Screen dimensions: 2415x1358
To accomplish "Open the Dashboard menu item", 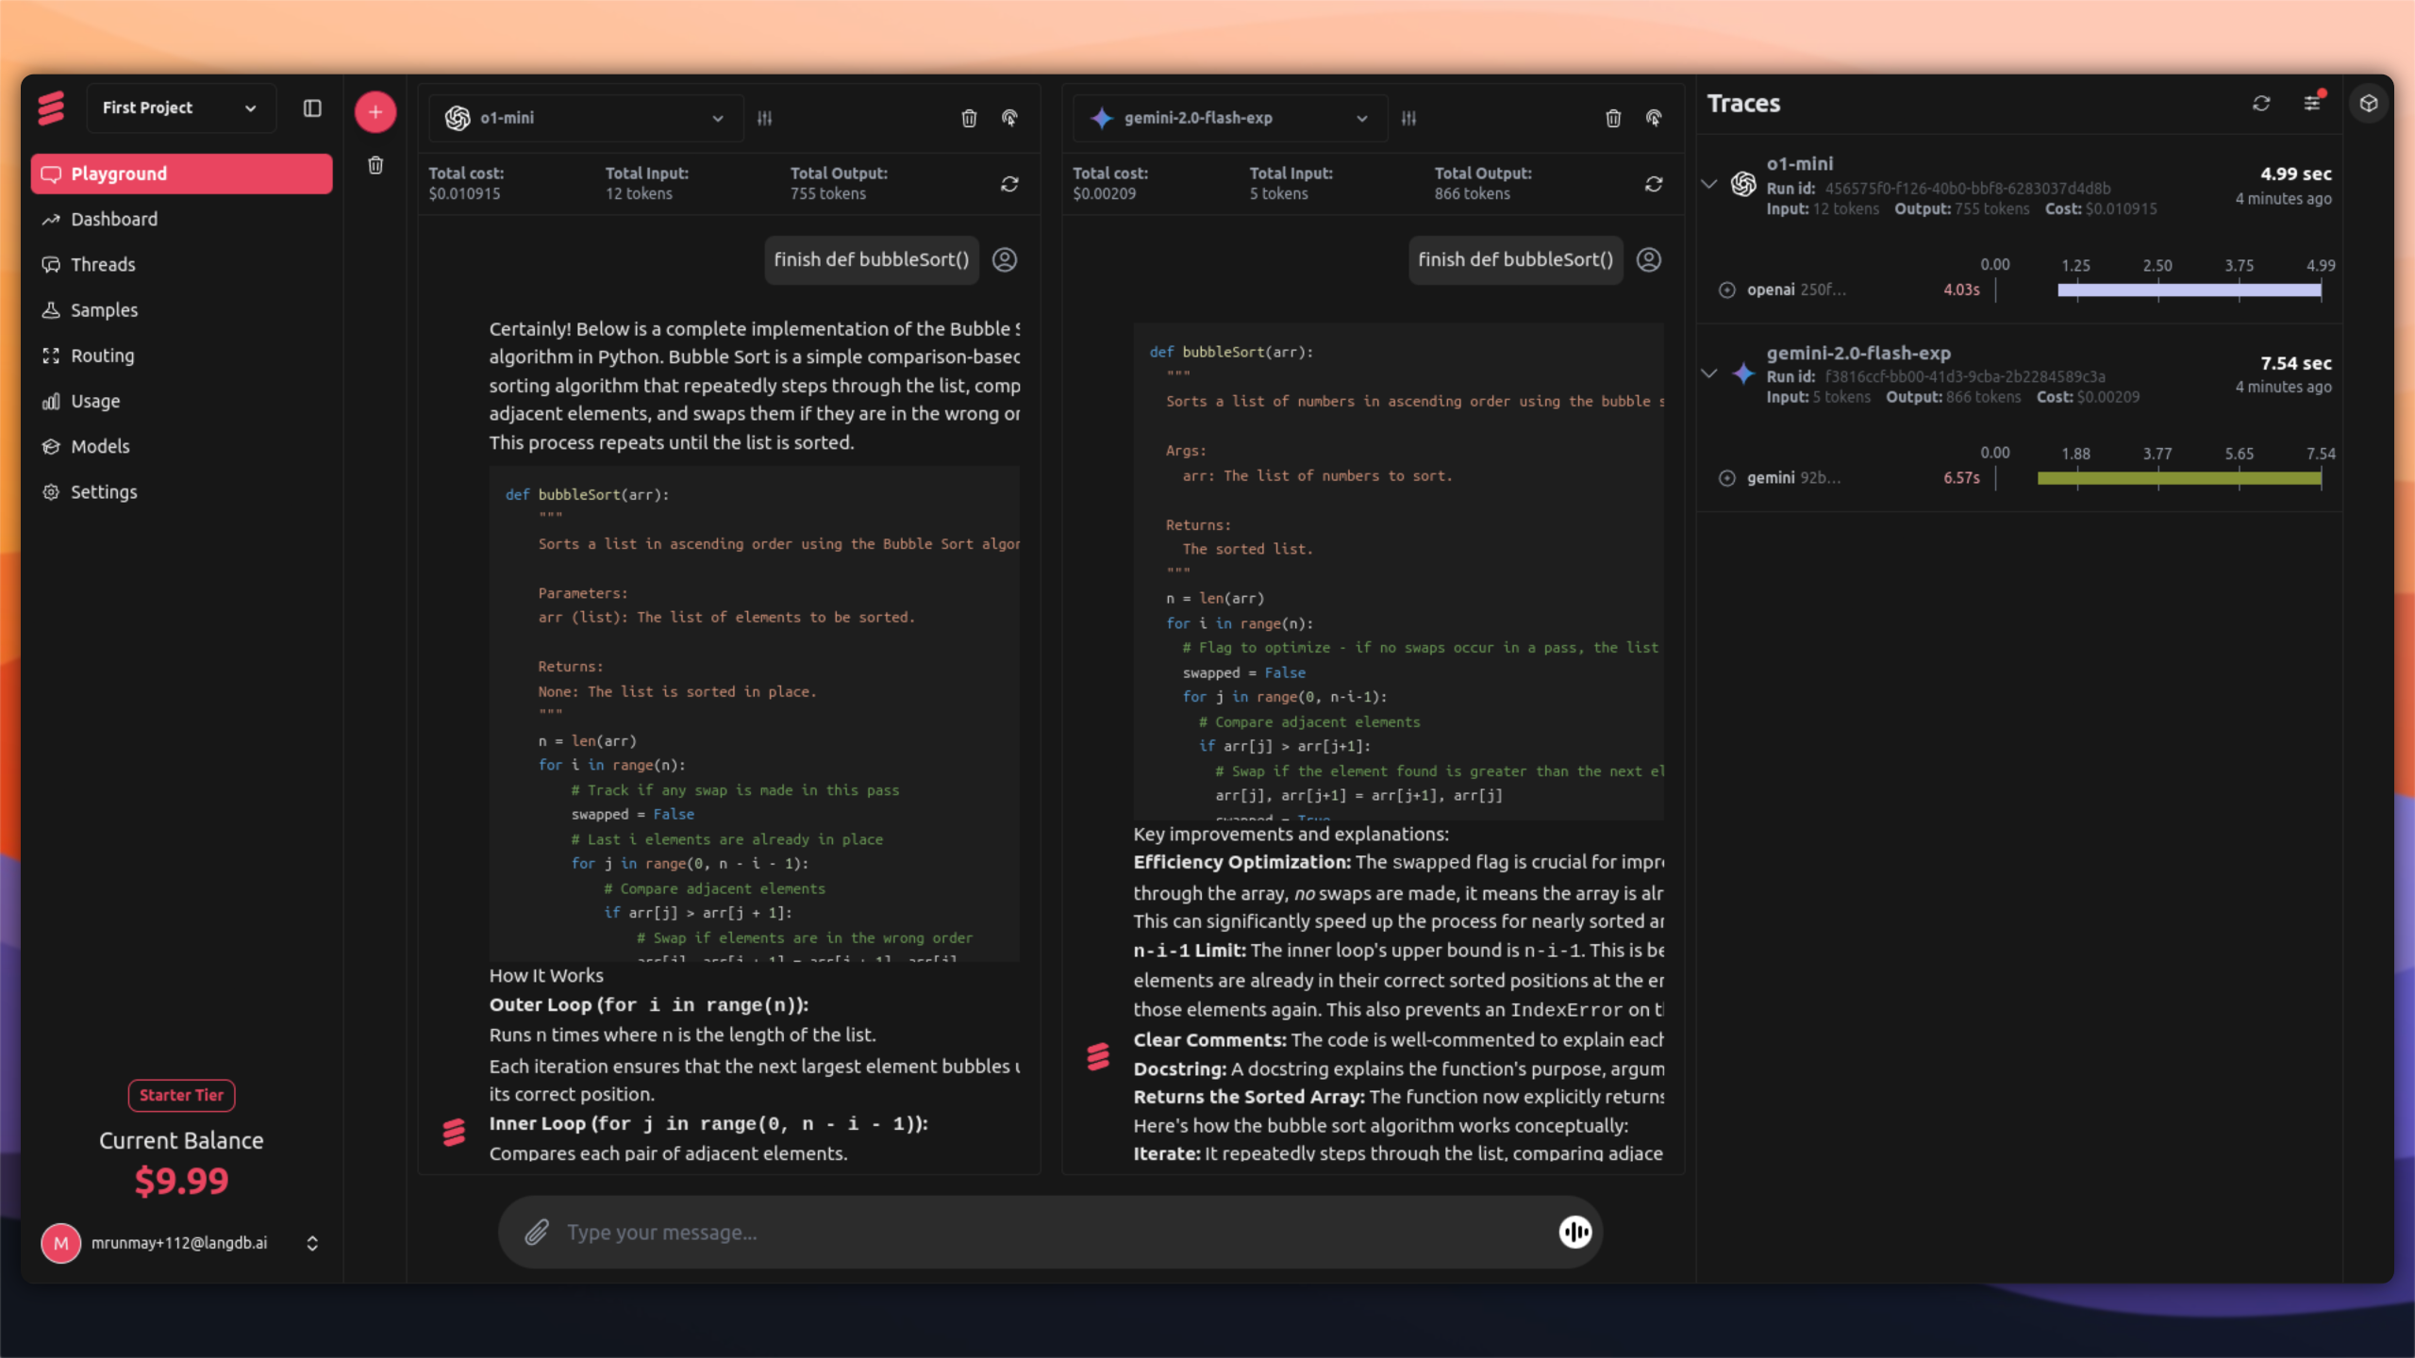I will click(x=114, y=219).
